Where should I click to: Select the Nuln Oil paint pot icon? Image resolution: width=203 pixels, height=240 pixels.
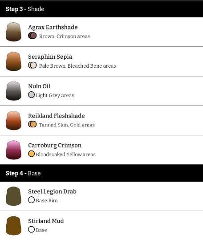coord(13,91)
